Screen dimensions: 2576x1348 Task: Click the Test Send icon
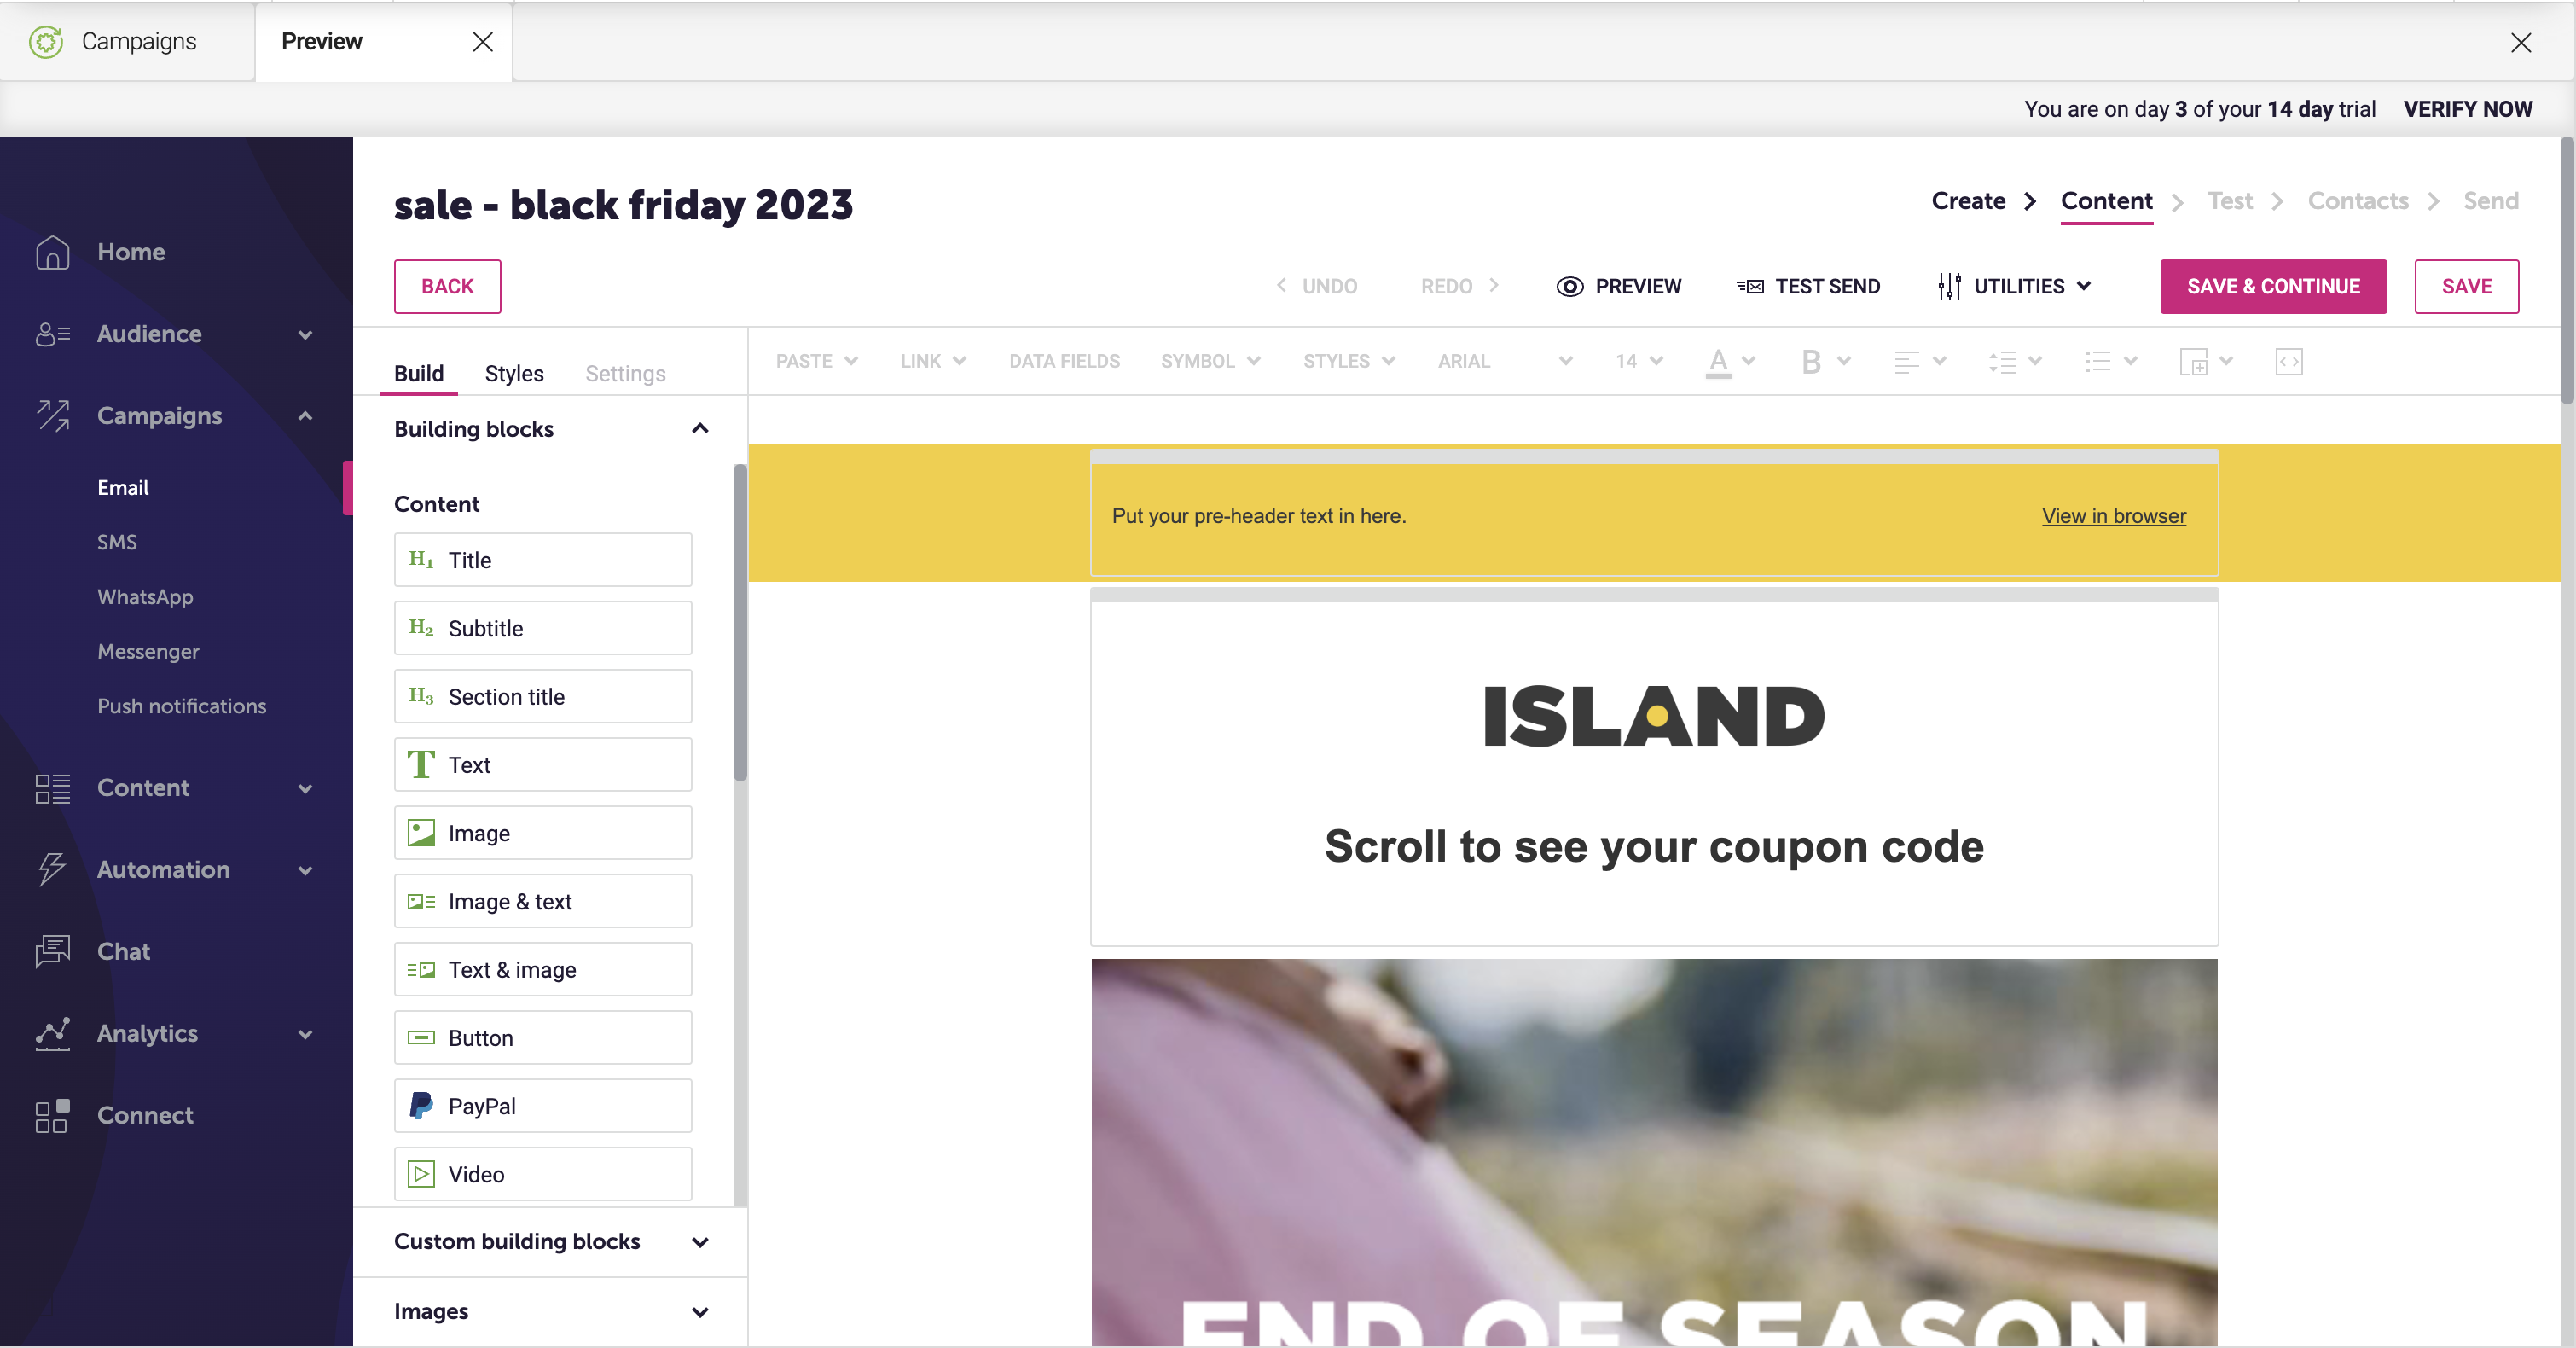coord(1749,287)
